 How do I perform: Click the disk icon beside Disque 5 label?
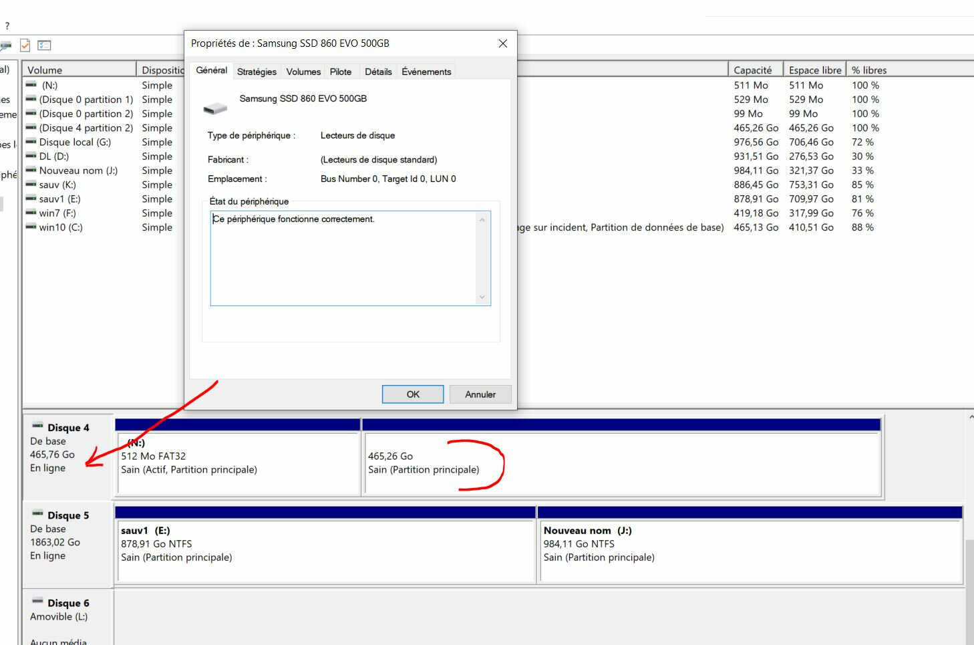[x=37, y=514]
